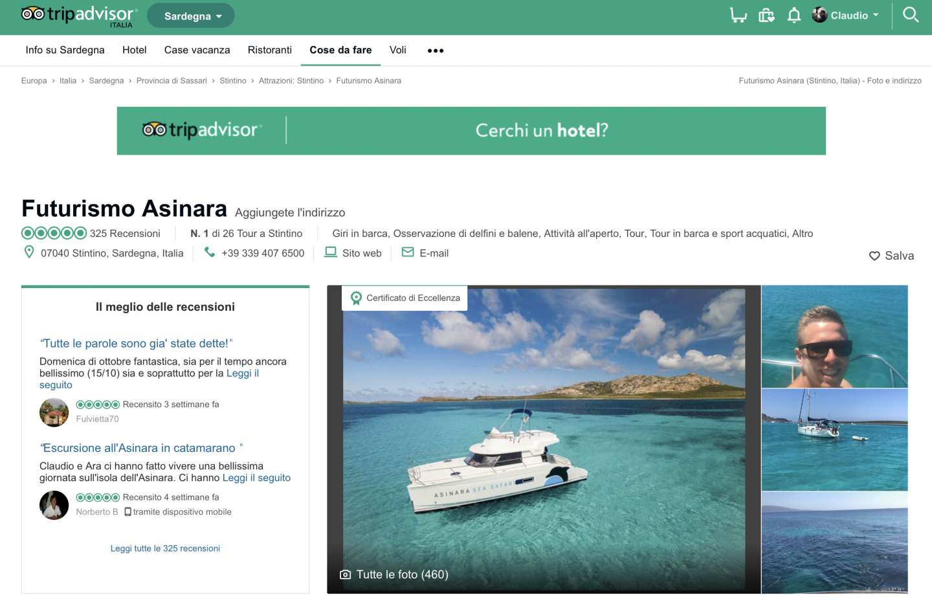932x604 pixels.
Task: Click Leggi tutte le 325 recensioni
Action: click(x=165, y=548)
